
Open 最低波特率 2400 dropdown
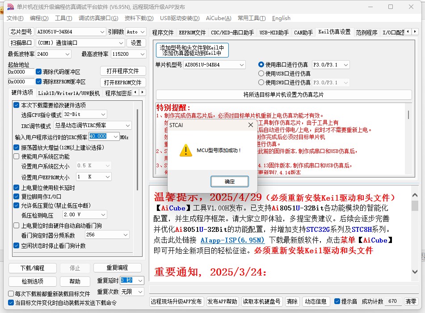pyautogui.click(x=54, y=54)
